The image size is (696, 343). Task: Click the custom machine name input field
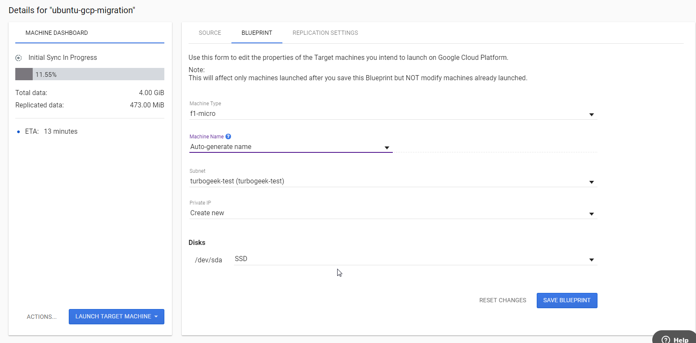495,147
